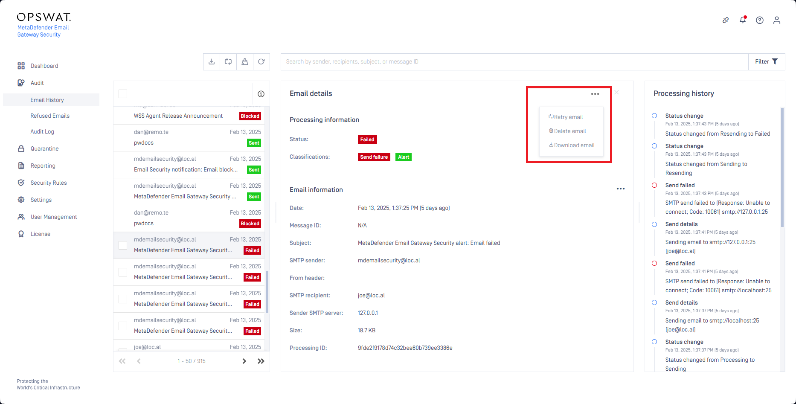Jump to last page of emails
The image size is (796, 404).
pyautogui.click(x=261, y=361)
